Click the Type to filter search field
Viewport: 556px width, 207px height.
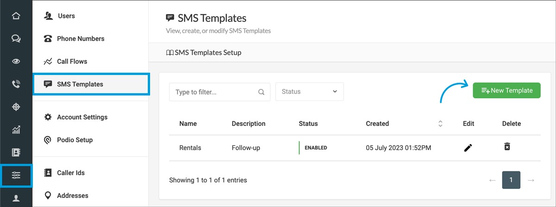215,92
